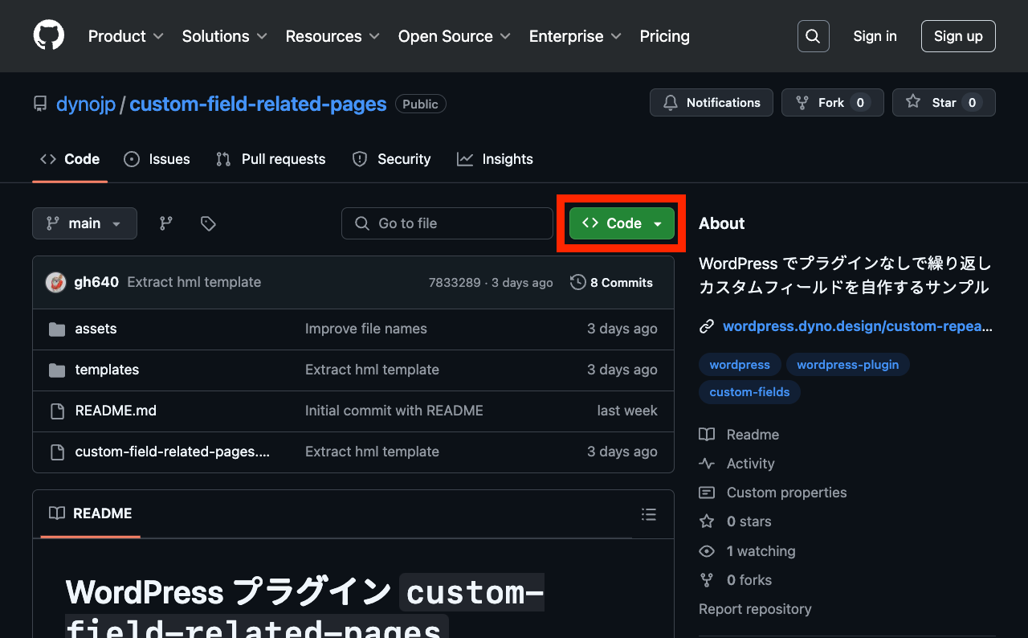Viewport: 1028px width, 638px height.
Task: Click the repository book icon by dynojp
Action: (40, 104)
